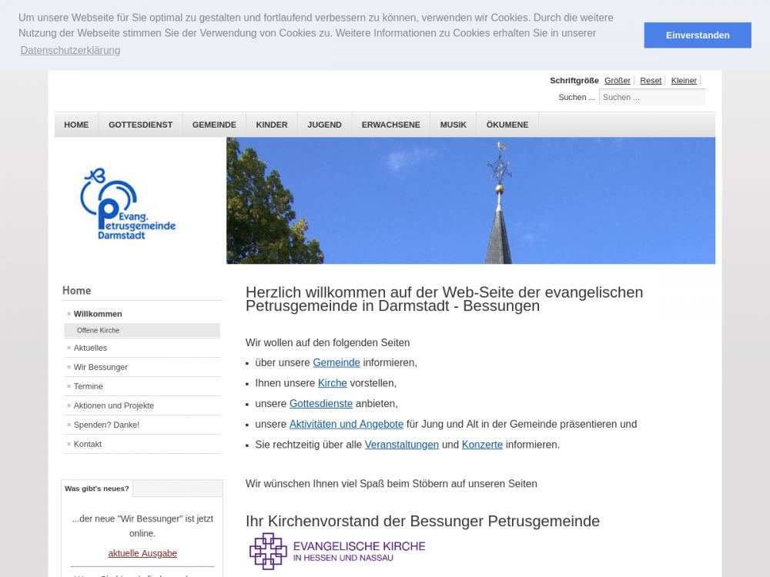The height and width of the screenshot is (577, 770).
Task: Follow the Aktivitäten und Angebote link
Action: [346, 424]
